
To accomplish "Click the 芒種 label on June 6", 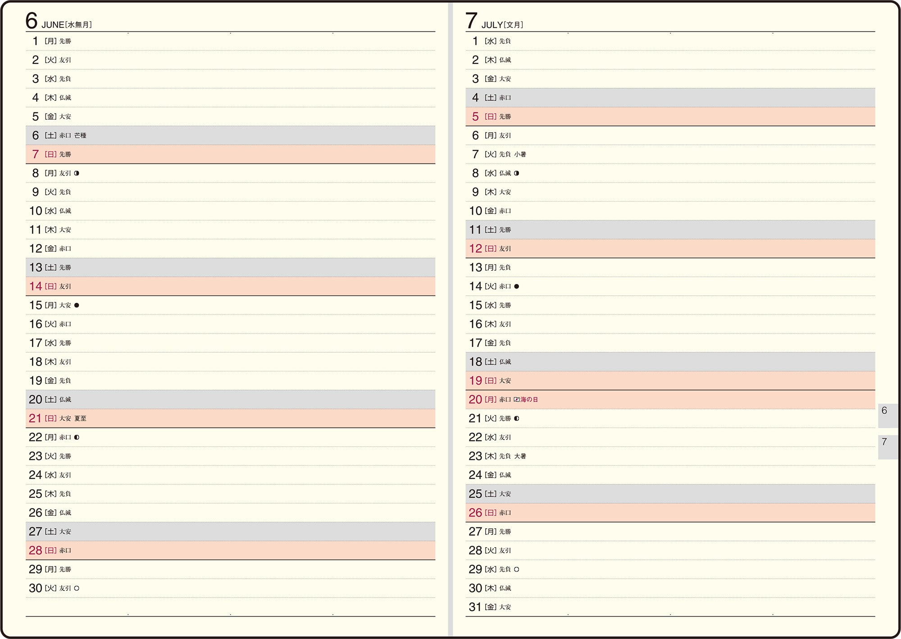I will [x=80, y=135].
